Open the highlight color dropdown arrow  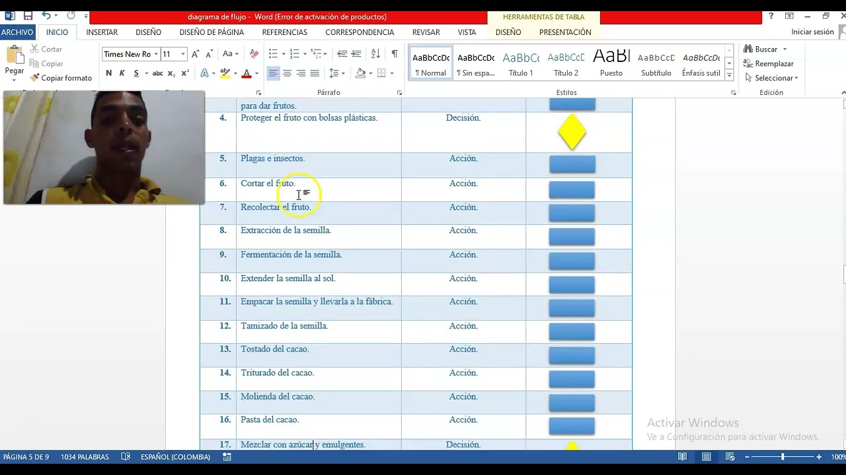(x=235, y=73)
